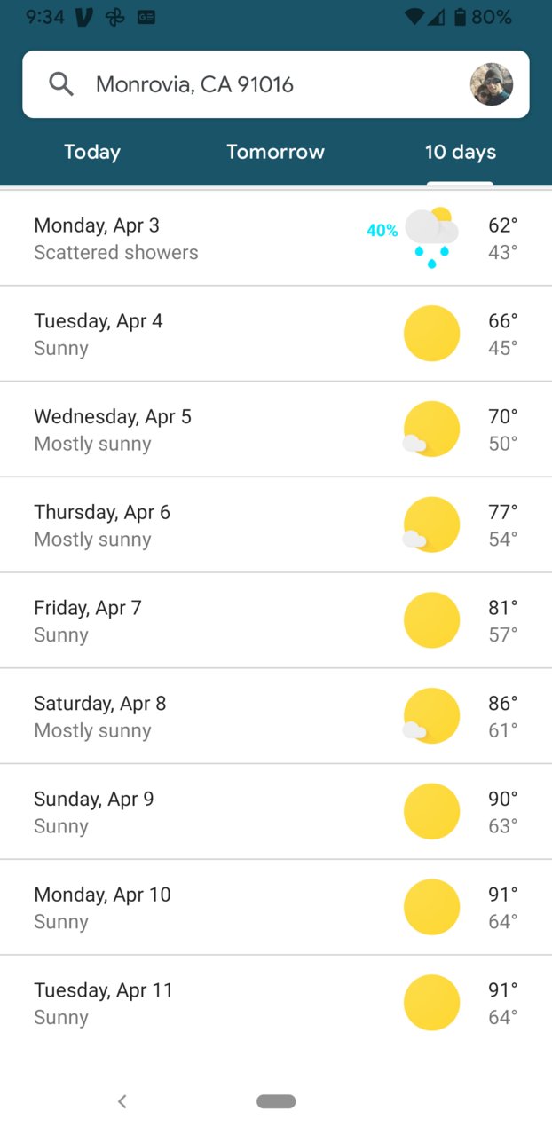Screen dimensions: 552x1135
Task: Switch to the Today tab
Action: pyautogui.click(x=92, y=152)
